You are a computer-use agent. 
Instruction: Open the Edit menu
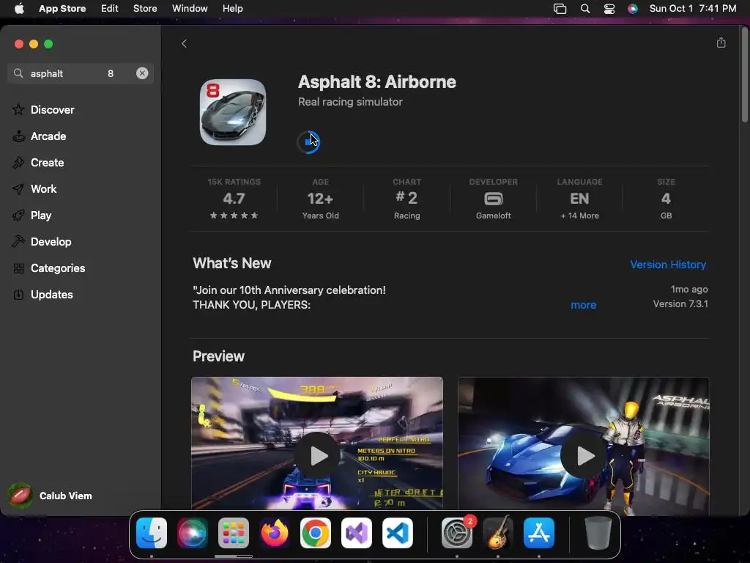tap(110, 9)
